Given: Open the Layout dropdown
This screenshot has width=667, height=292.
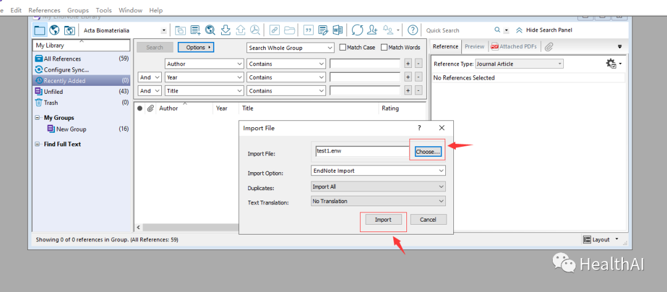Looking at the screenshot, I should coord(601,240).
